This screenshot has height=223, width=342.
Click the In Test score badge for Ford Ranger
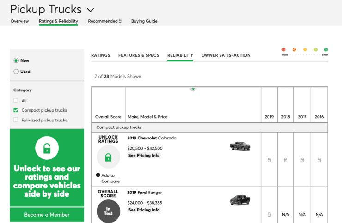click(109, 211)
